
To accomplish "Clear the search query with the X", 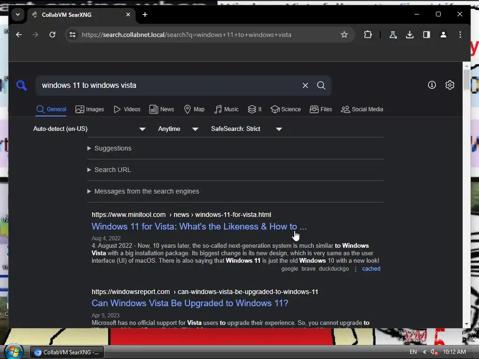I will [305, 86].
